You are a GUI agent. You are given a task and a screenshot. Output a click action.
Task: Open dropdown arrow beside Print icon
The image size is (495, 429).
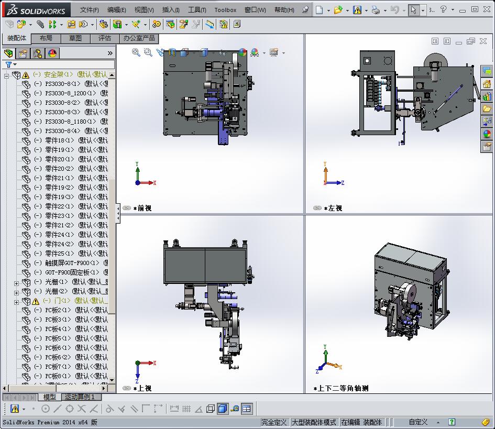pos(385,10)
